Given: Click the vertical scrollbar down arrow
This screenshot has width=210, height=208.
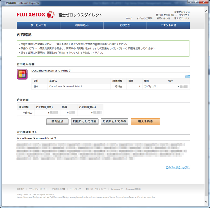Looking at the screenshot, I should 206,202.
